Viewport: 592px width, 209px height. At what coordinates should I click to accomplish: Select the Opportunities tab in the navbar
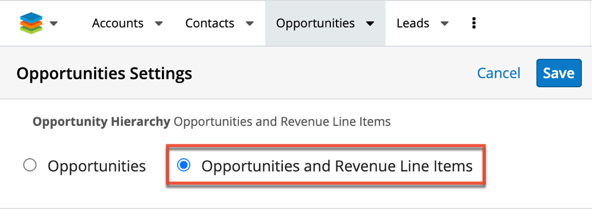315,24
